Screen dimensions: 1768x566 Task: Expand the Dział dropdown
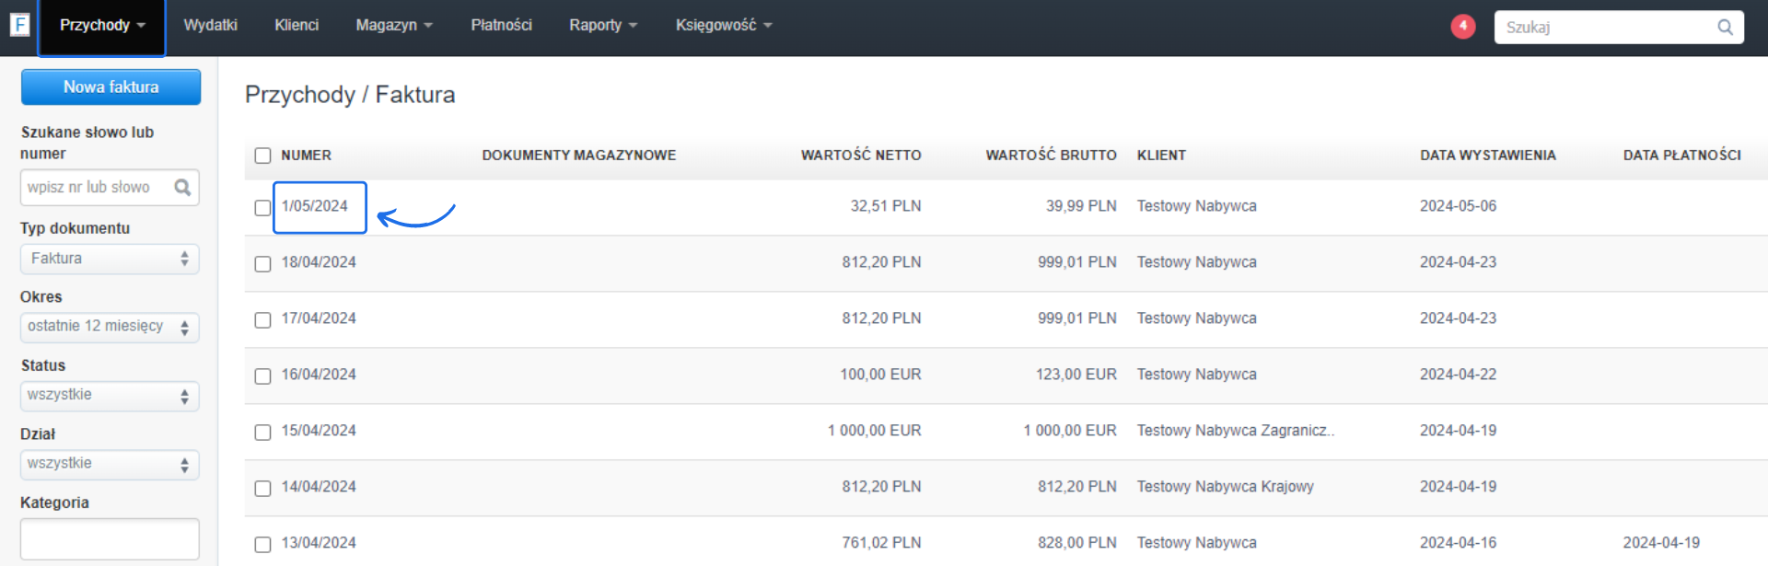[x=110, y=465]
